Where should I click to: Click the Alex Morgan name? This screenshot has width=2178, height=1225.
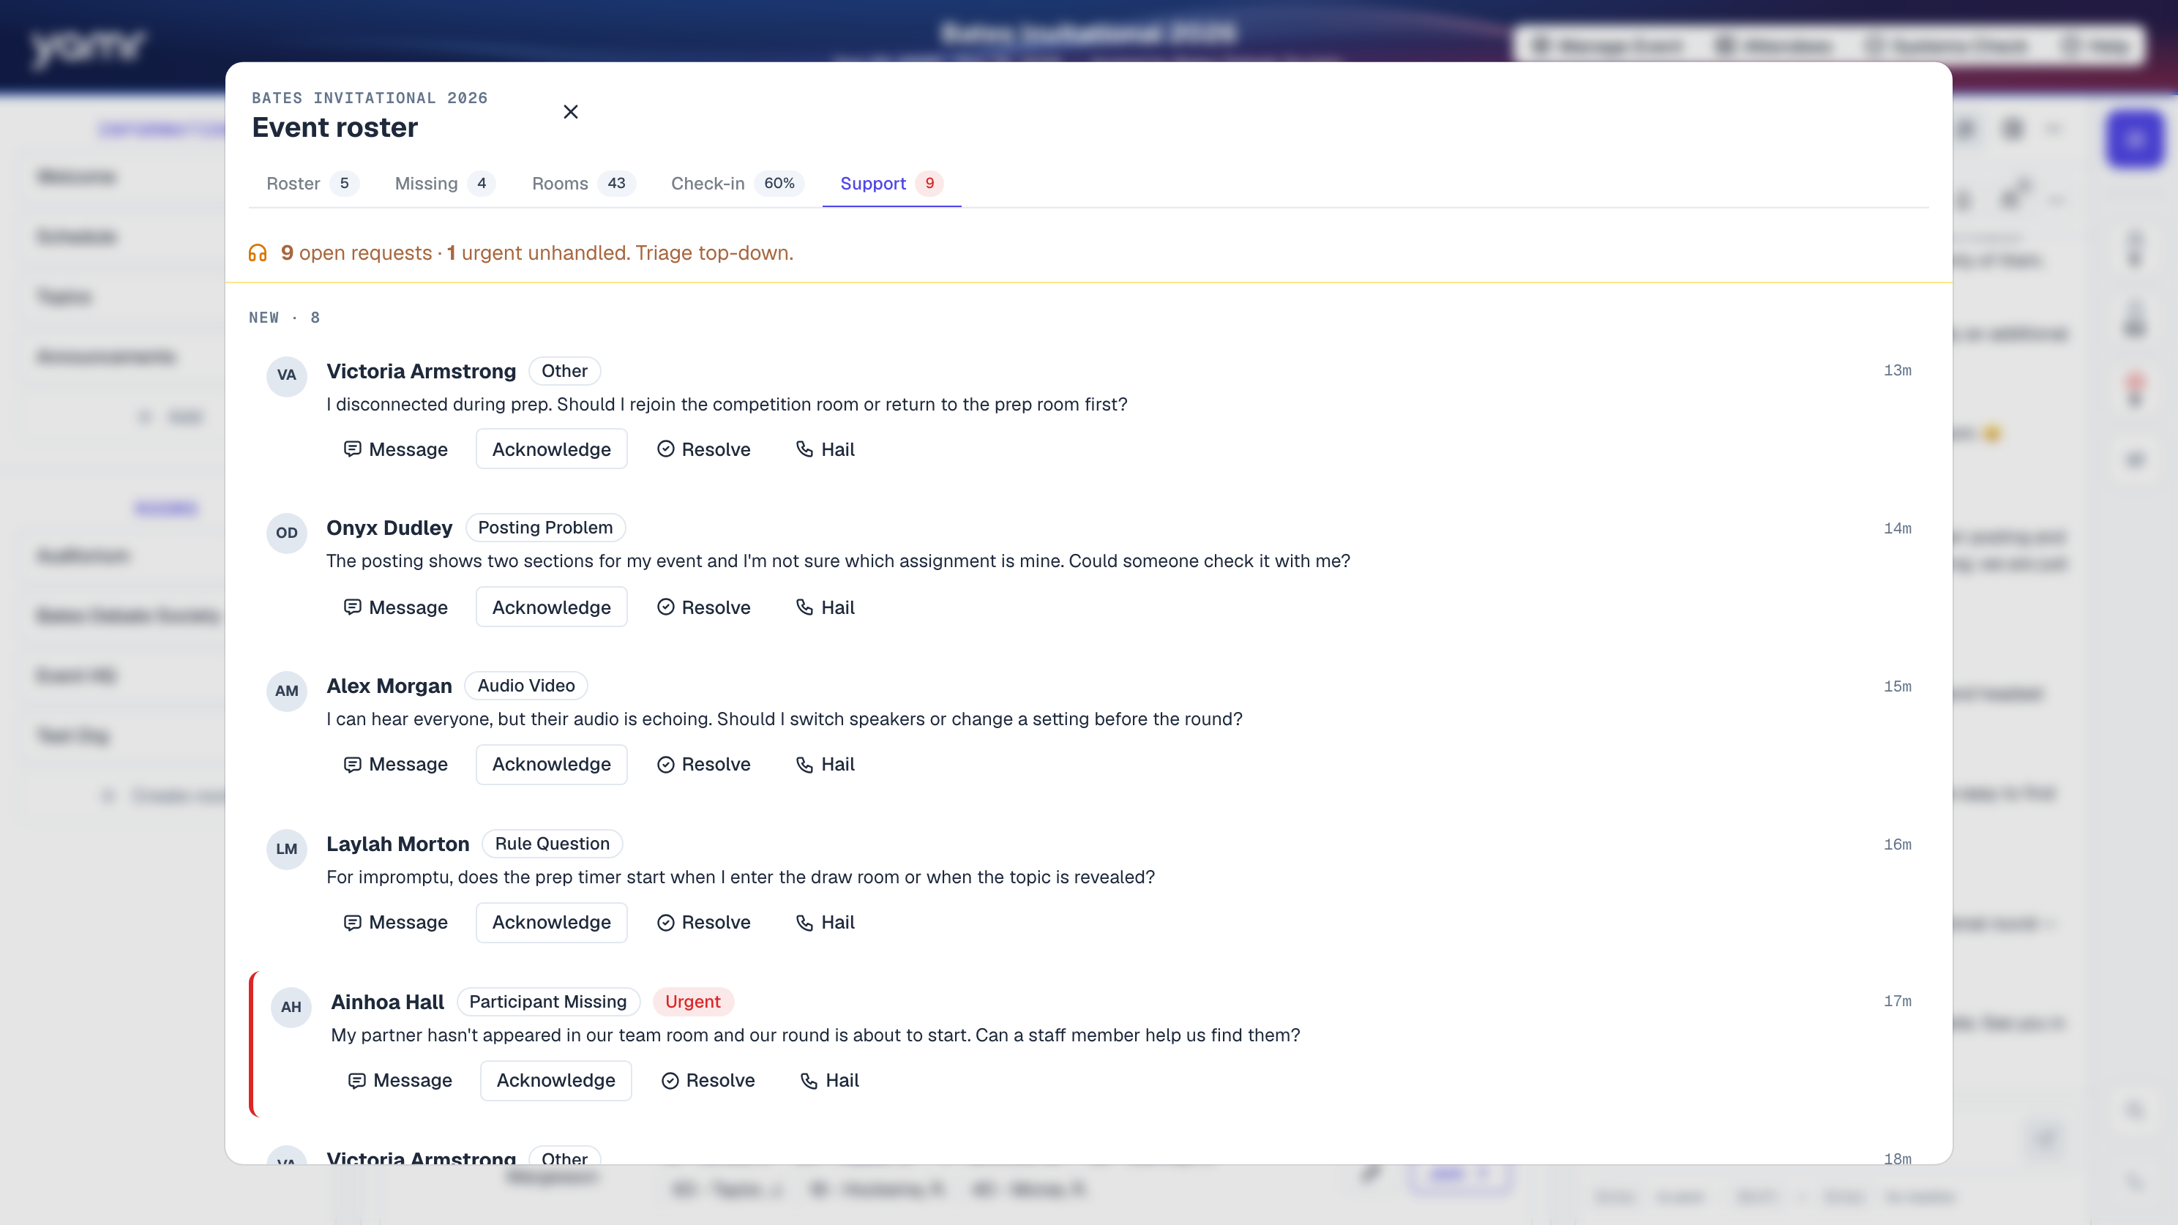coord(389,686)
